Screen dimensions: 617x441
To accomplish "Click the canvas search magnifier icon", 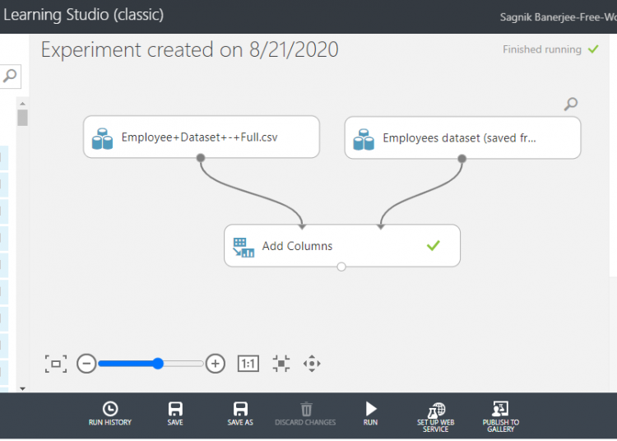I will [x=570, y=104].
